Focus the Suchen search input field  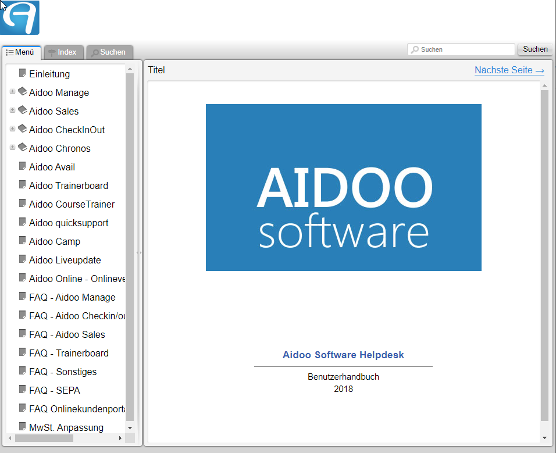coord(461,49)
